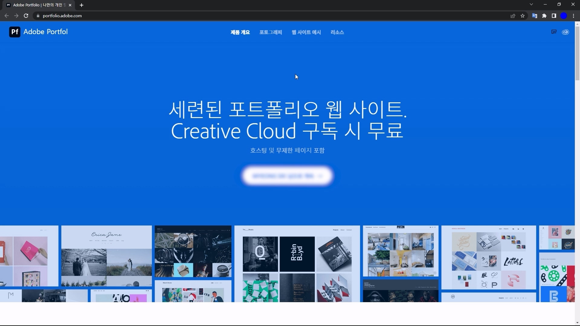Toggle the browser side panel
The image size is (580, 326).
[554, 16]
